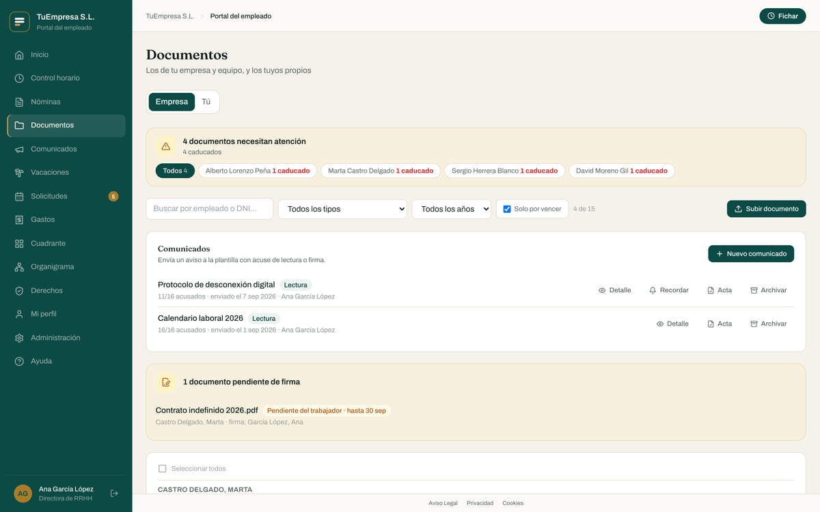Click the Fichar button
The image size is (820, 512).
coord(782,16)
